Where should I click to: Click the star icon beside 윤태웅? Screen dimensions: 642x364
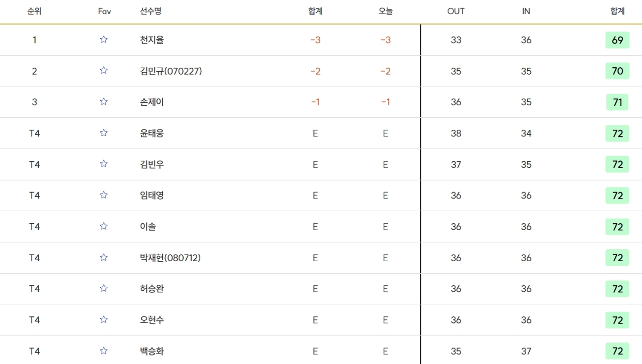point(104,133)
